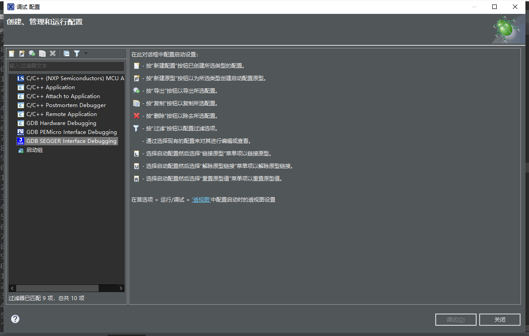
Task: Open the filter dropdown arrow next to funnel
Action: pos(86,53)
